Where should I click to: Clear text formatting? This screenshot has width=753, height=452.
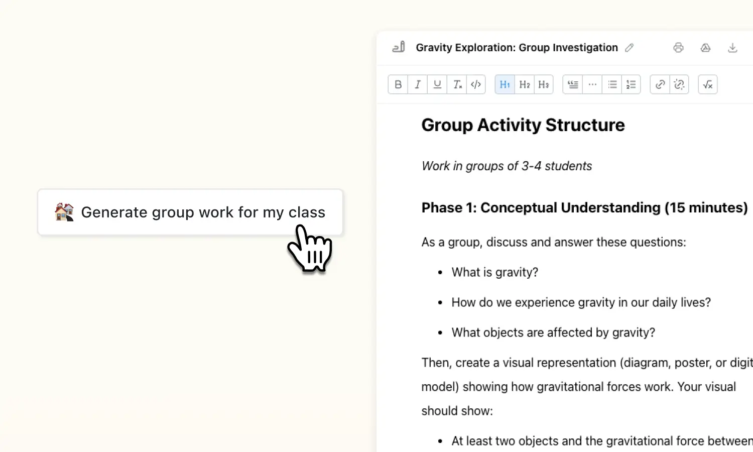point(457,84)
